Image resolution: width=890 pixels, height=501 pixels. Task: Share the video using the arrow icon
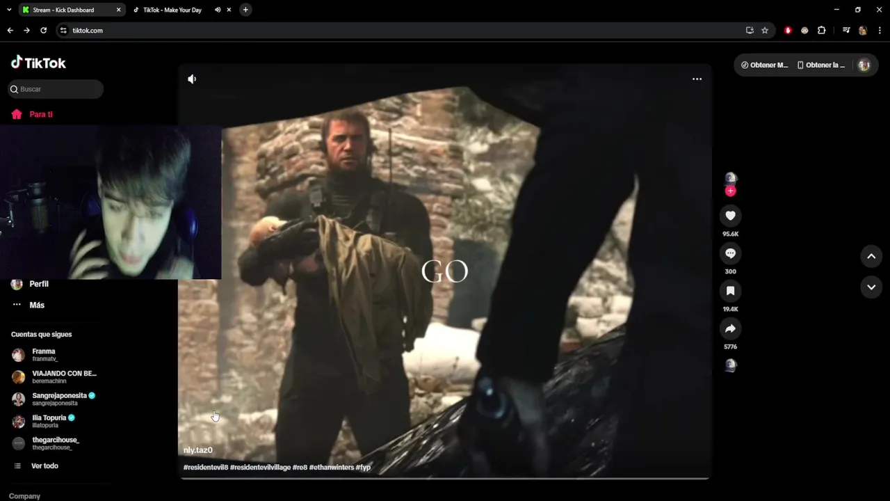[730, 328]
